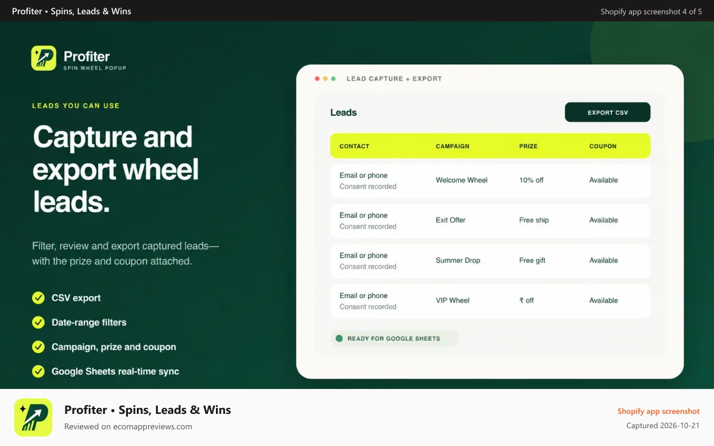This screenshot has width=714, height=446.
Task: Click Email or phone in the Welcome Wheel row
Action: pyautogui.click(x=364, y=175)
